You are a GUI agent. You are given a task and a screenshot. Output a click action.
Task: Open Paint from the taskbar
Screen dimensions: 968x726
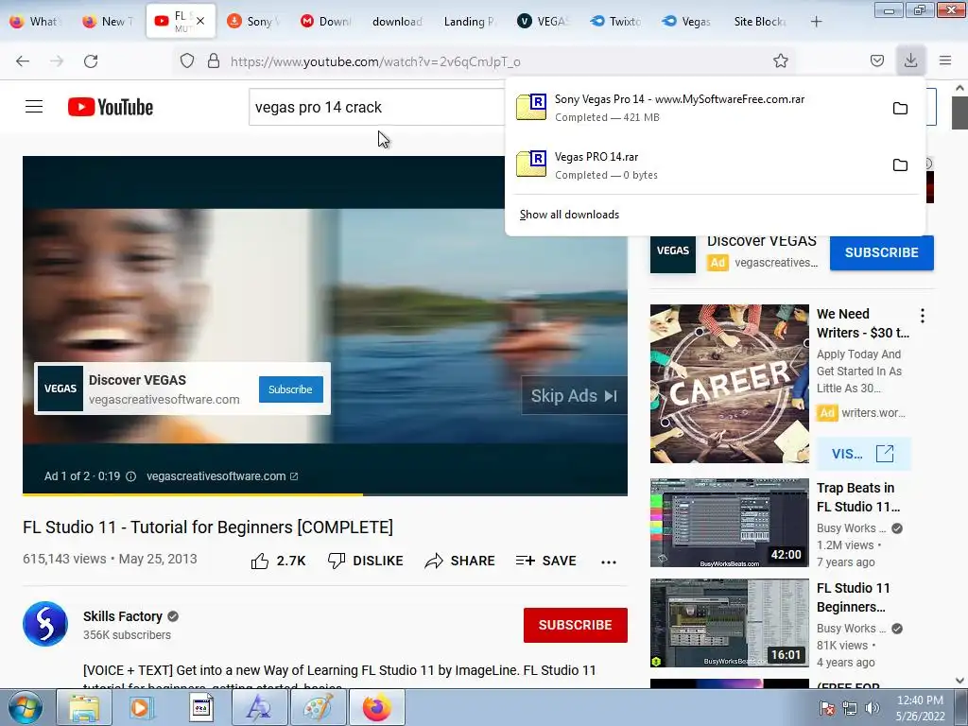pyautogui.click(x=318, y=707)
